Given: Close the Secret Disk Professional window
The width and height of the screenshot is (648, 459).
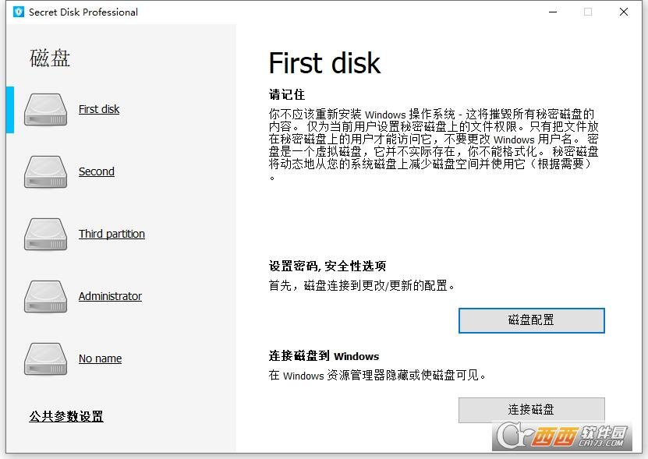Looking at the screenshot, I should (x=624, y=12).
